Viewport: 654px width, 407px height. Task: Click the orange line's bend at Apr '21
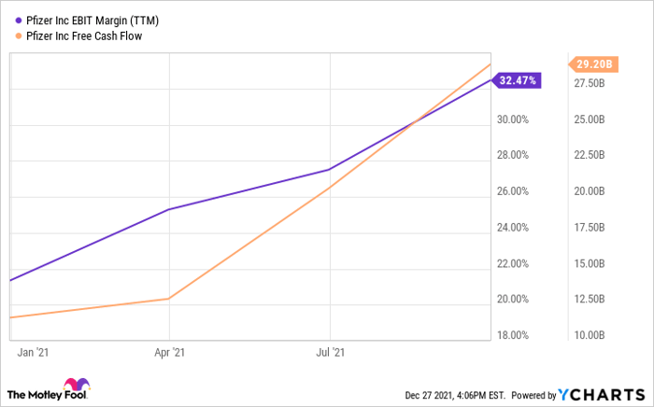pos(168,299)
